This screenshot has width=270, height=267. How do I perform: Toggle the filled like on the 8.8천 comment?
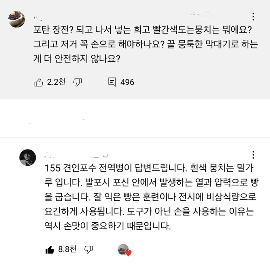coord(50,250)
